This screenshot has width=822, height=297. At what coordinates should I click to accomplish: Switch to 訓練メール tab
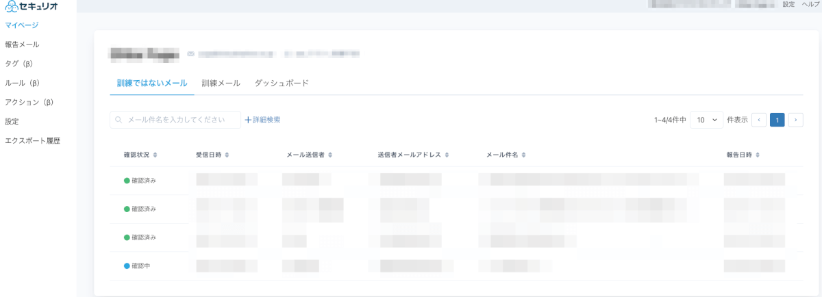tap(221, 83)
